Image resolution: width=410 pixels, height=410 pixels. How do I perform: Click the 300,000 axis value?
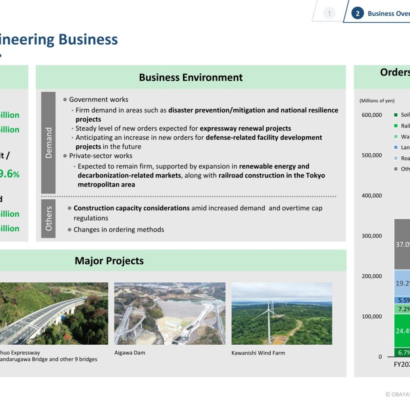[372, 236]
